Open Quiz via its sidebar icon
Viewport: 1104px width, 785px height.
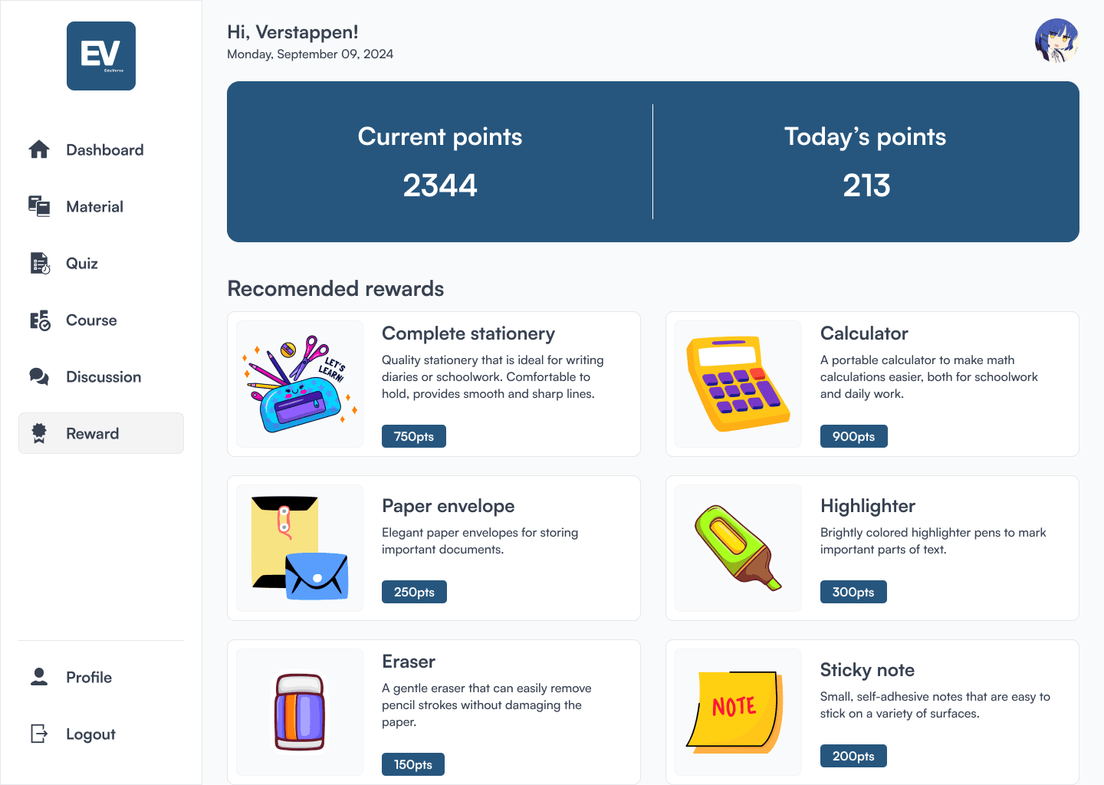(38, 263)
